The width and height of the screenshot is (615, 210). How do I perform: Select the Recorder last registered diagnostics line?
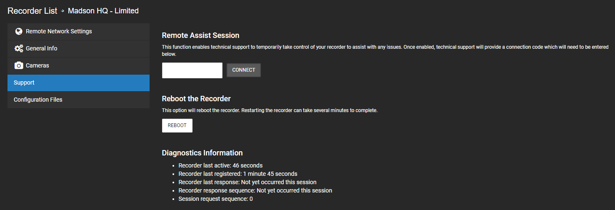point(238,174)
